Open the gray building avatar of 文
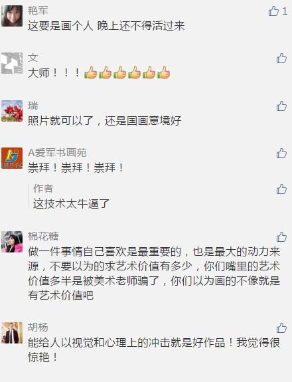The width and height of the screenshot is (292, 382). (12, 63)
